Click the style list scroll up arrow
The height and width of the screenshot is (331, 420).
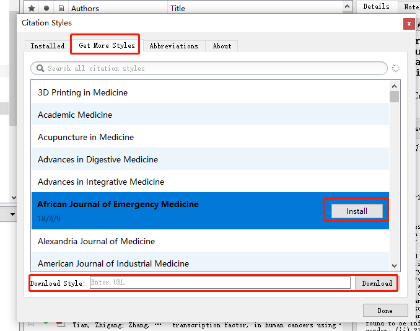pyautogui.click(x=394, y=86)
